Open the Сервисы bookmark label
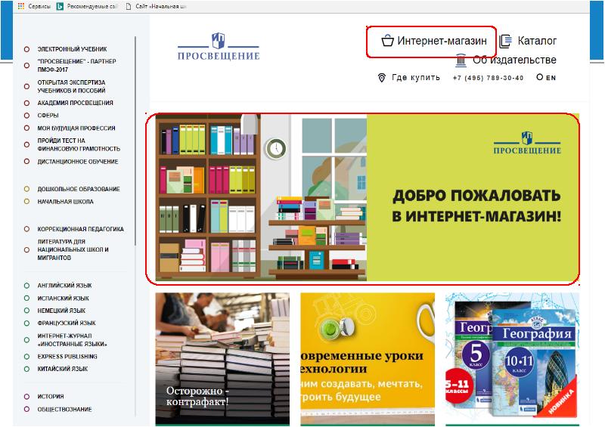The width and height of the screenshot is (605, 427). (39, 6)
